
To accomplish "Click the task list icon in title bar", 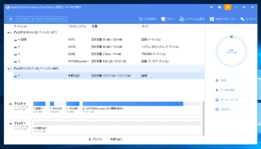I will tap(211, 7).
